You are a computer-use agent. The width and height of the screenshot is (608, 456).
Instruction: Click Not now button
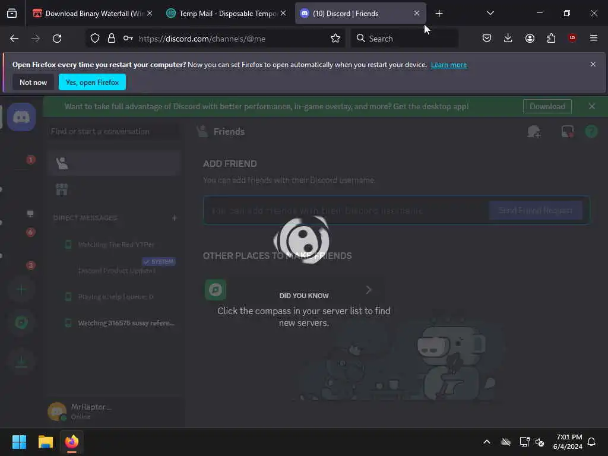coord(33,82)
